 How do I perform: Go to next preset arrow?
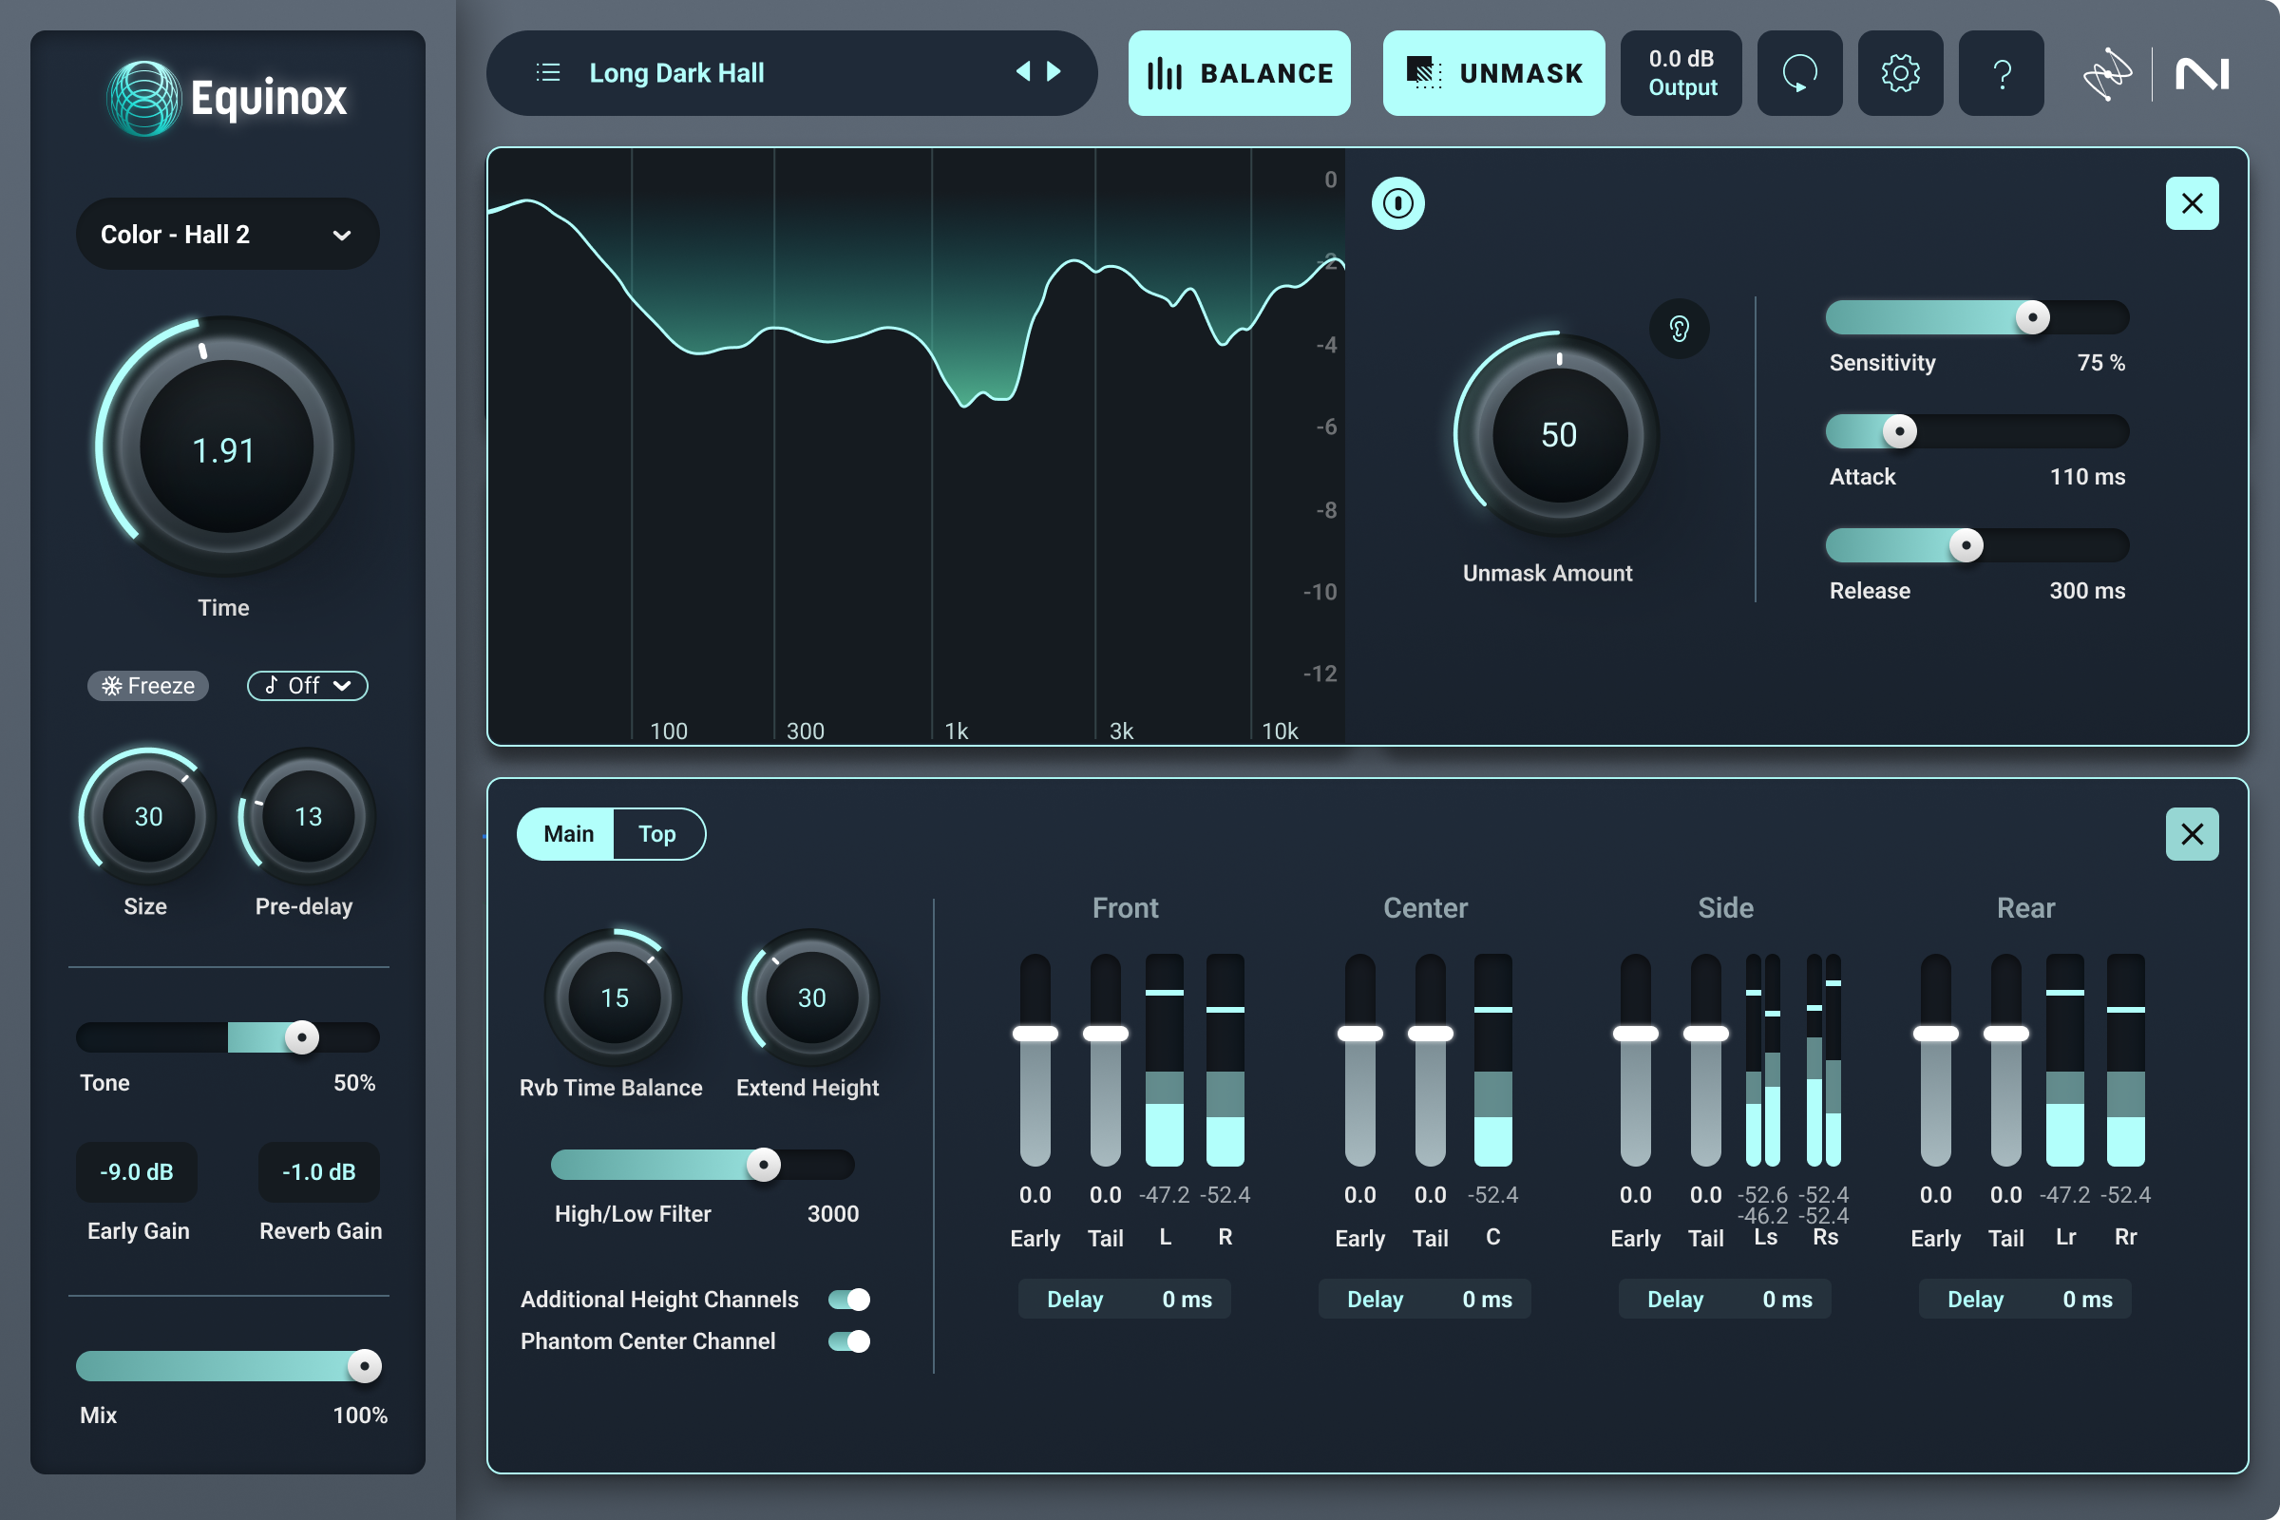(x=1054, y=70)
